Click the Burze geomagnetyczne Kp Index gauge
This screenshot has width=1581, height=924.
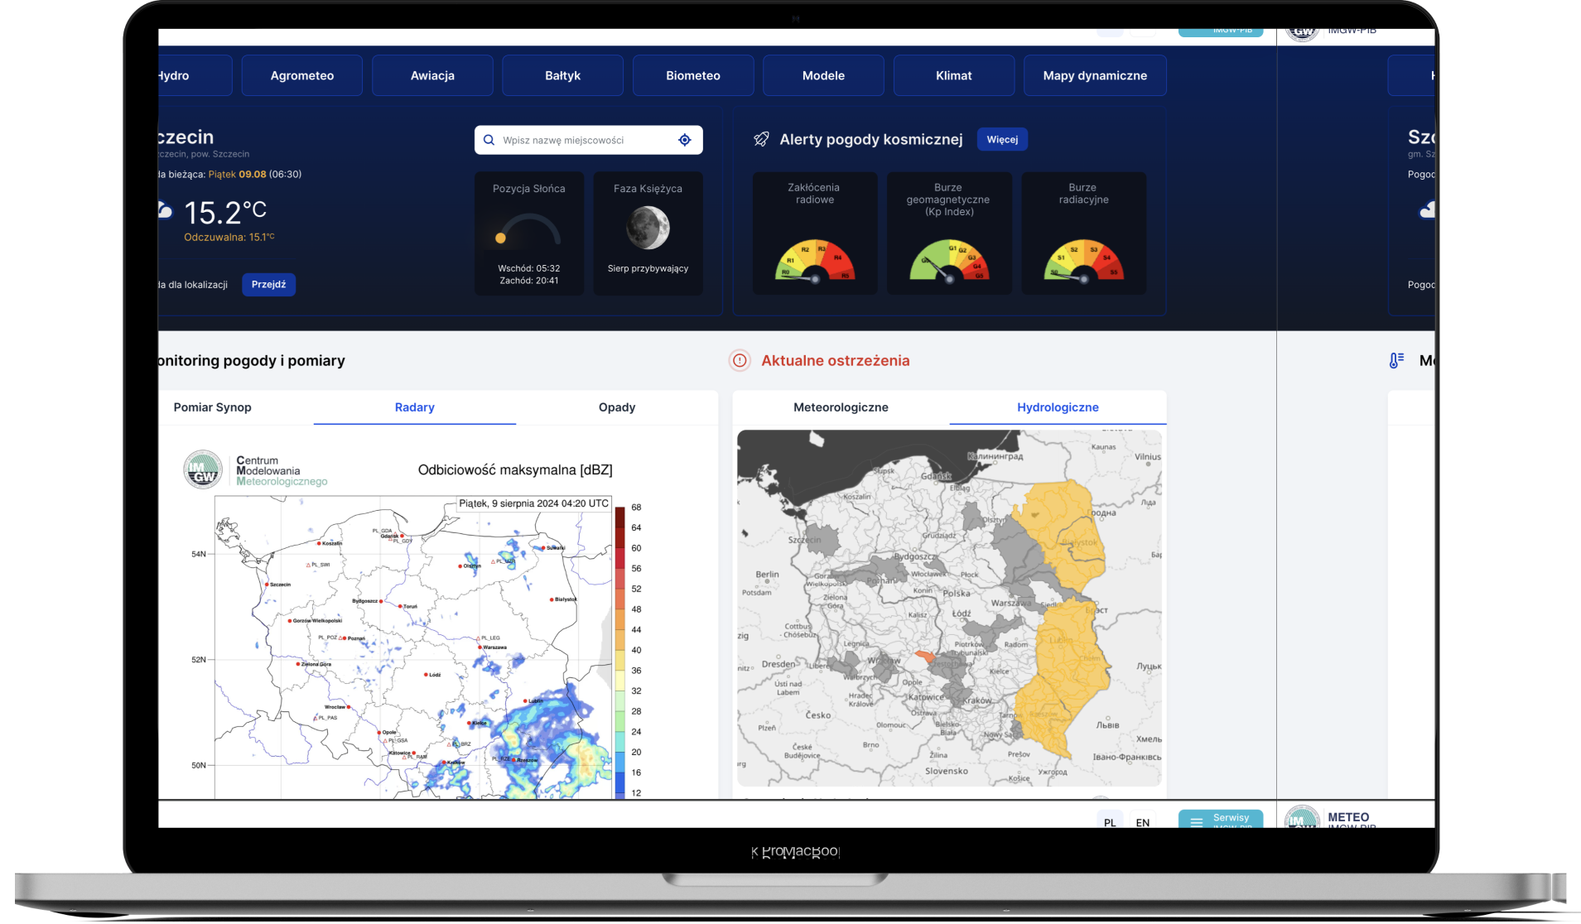tap(949, 262)
